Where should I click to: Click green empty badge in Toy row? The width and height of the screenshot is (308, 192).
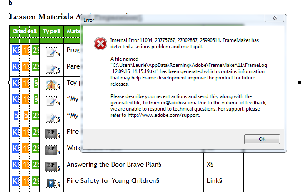(36, 83)
